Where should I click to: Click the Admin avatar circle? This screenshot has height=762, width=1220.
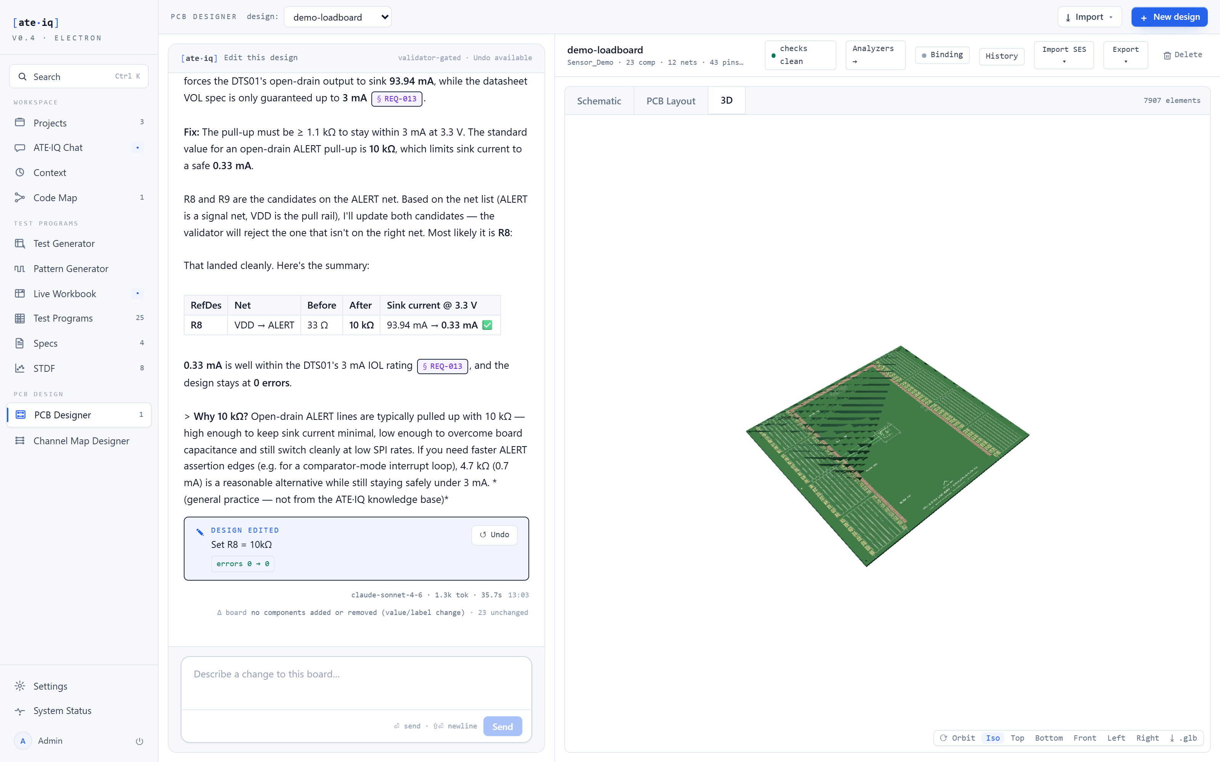[23, 740]
